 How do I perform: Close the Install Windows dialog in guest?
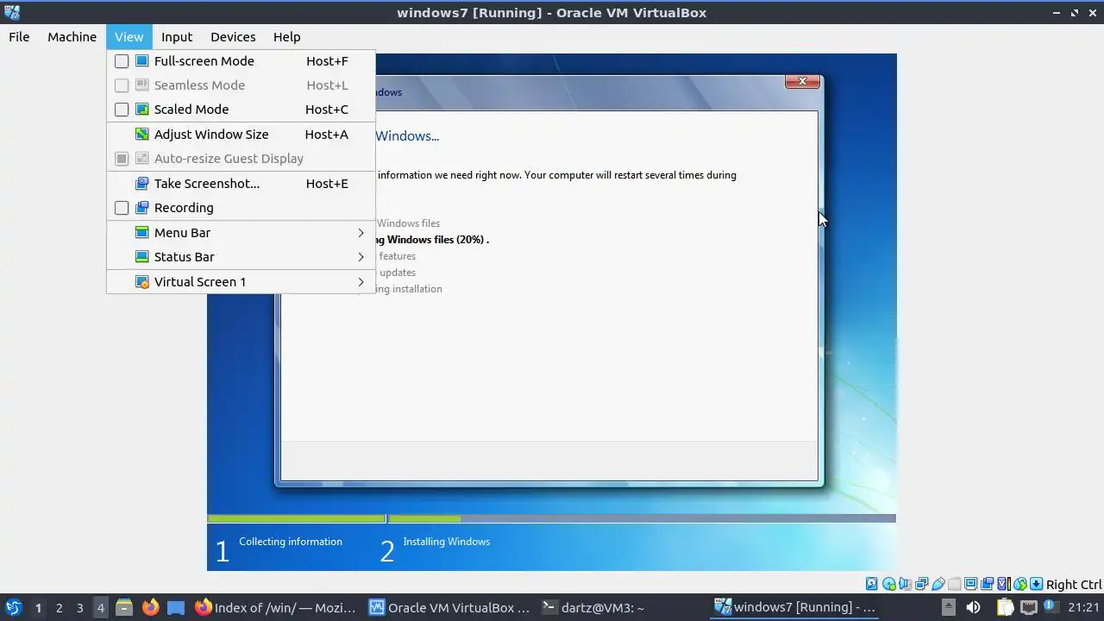(802, 81)
